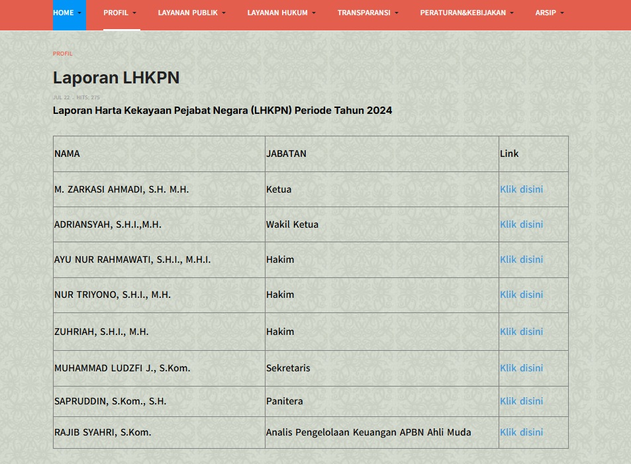This screenshot has height=464, width=631.
Task: Open the HOME dropdown menu
Action: [68, 13]
